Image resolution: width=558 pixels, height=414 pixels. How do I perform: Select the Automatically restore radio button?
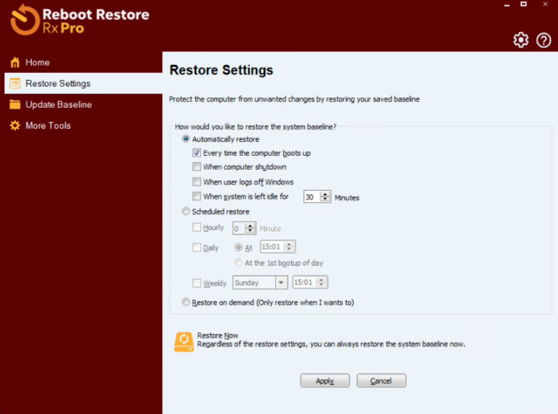coord(186,139)
